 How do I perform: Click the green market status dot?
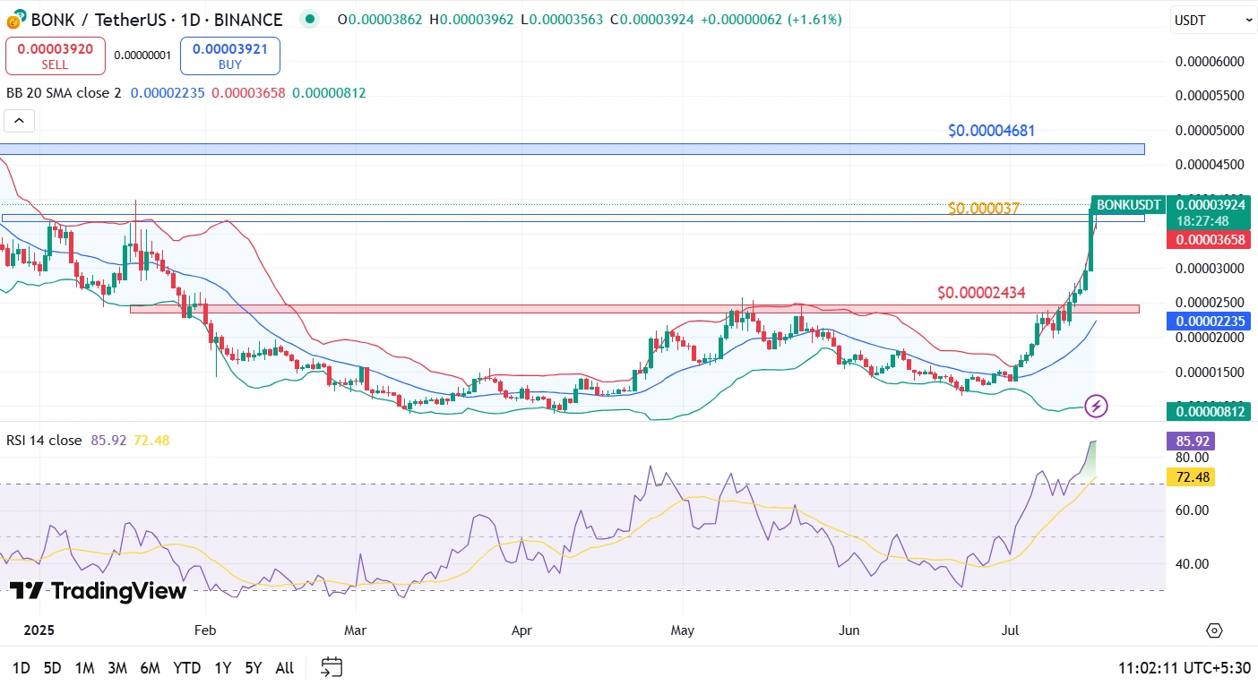tap(309, 19)
